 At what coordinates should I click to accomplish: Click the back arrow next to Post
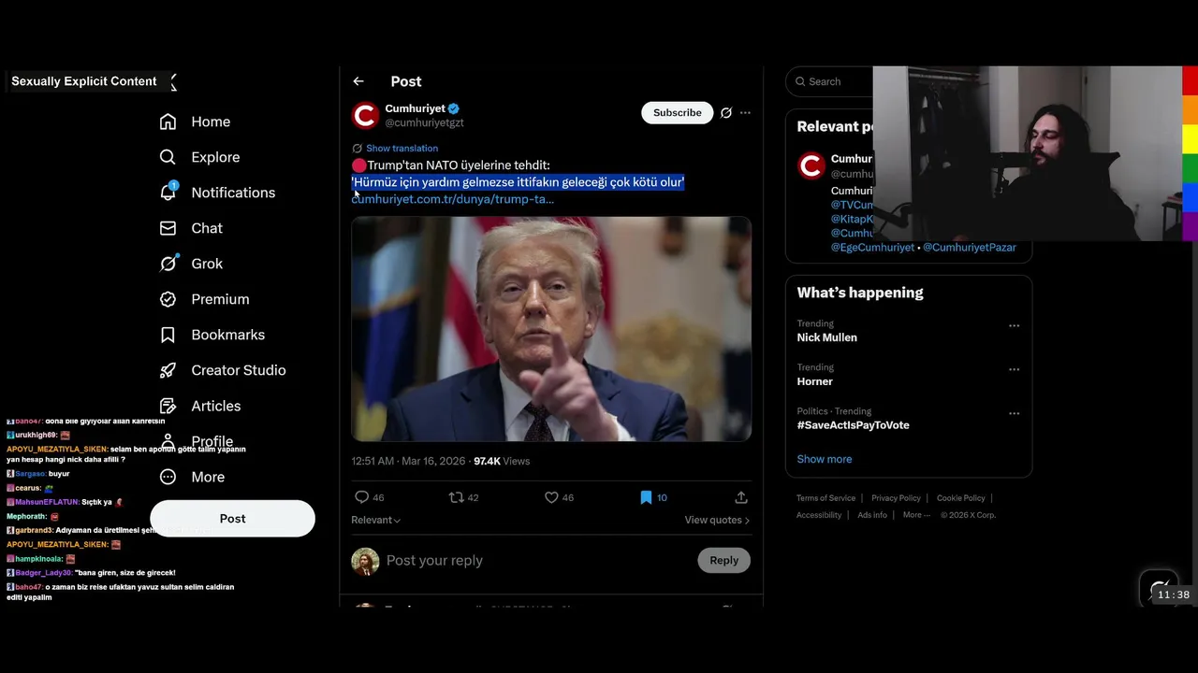click(x=358, y=81)
